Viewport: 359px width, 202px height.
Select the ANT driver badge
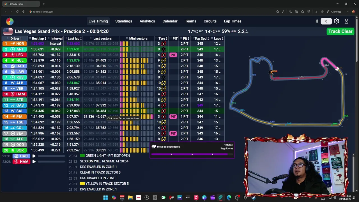15,49
